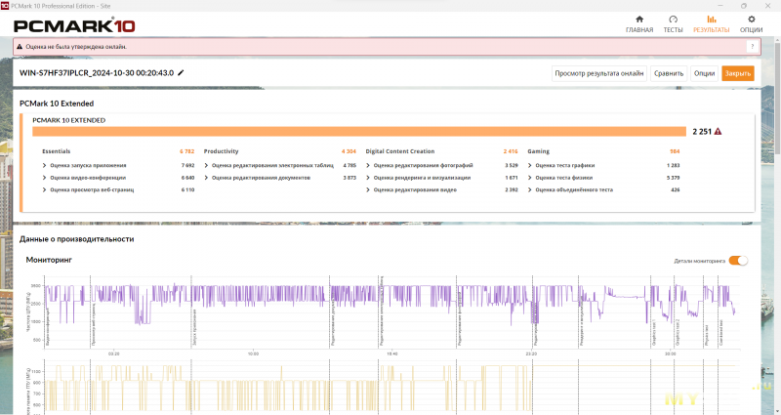Click the overall score 2 251
781x415 pixels.
pyautogui.click(x=702, y=132)
